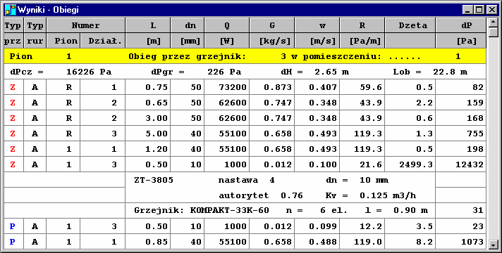Click the R value 119.0

point(362,242)
